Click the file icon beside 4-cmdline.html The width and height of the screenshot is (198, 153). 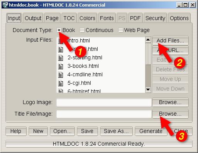click(61, 75)
